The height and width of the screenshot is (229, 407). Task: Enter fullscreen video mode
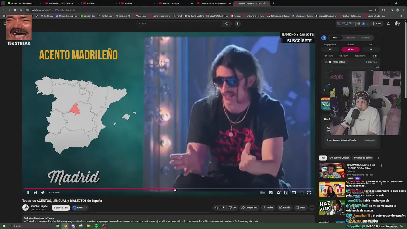click(x=309, y=193)
